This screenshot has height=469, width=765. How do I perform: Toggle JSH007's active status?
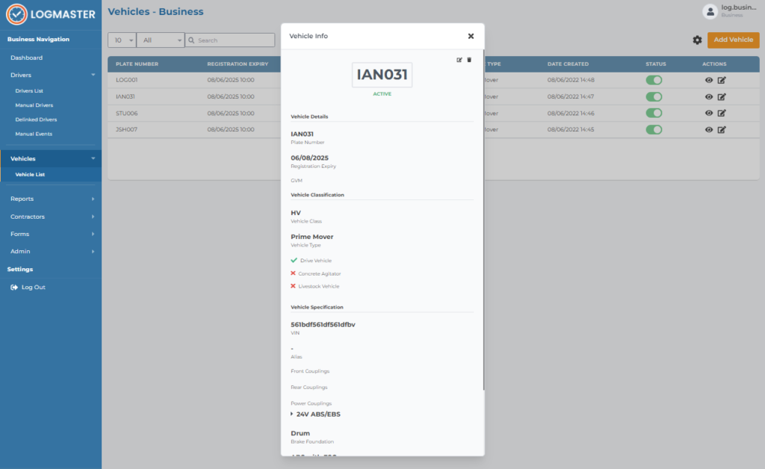tap(655, 129)
